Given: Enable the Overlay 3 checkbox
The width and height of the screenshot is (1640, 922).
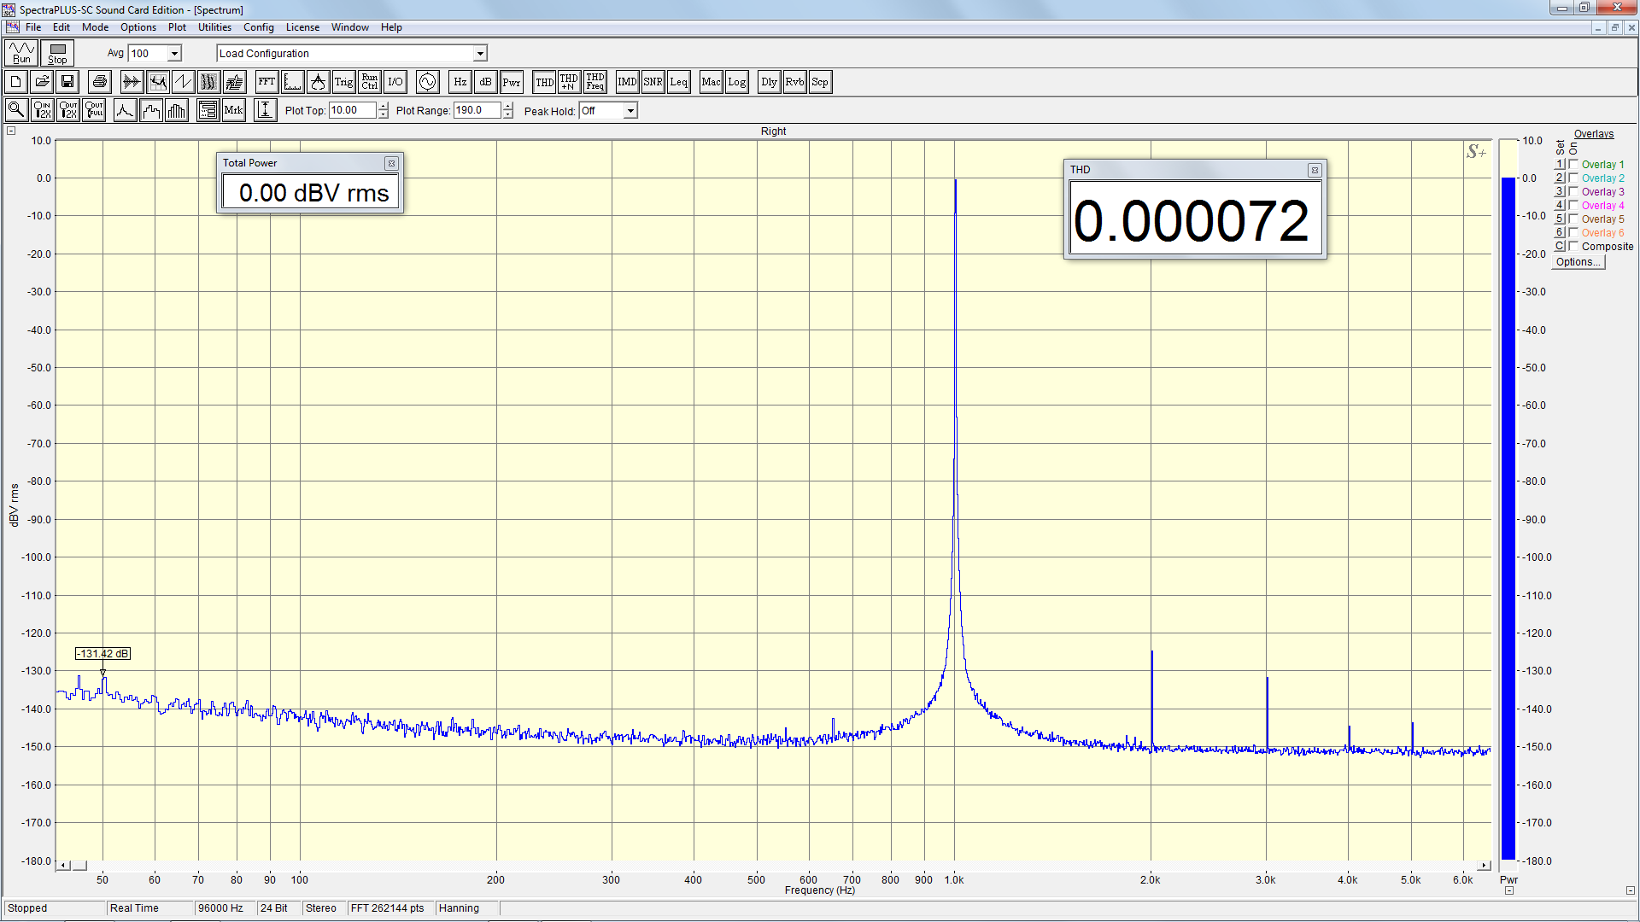Looking at the screenshot, I should [x=1573, y=191].
